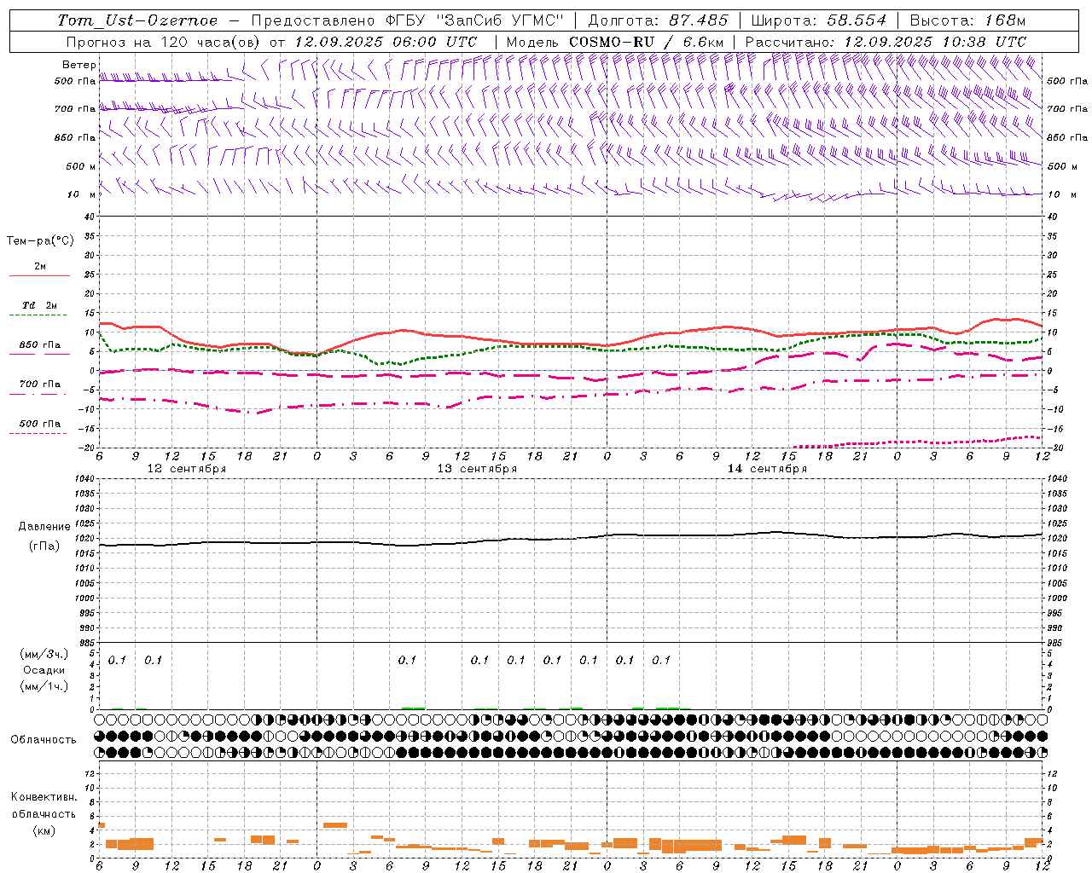Click the Осадки precipitation label
This screenshot has height=873, width=1092.
point(44,670)
